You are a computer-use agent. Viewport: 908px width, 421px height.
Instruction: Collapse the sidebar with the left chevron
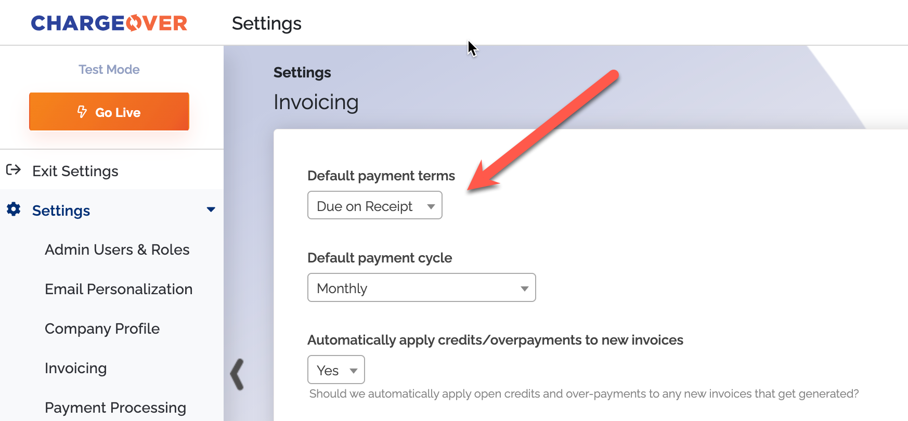[237, 374]
